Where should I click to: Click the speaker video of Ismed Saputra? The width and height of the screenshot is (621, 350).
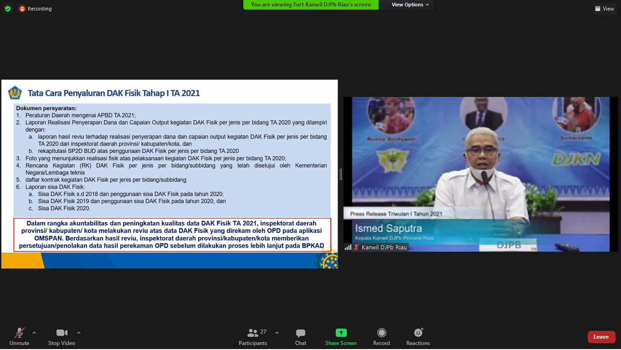481,173
